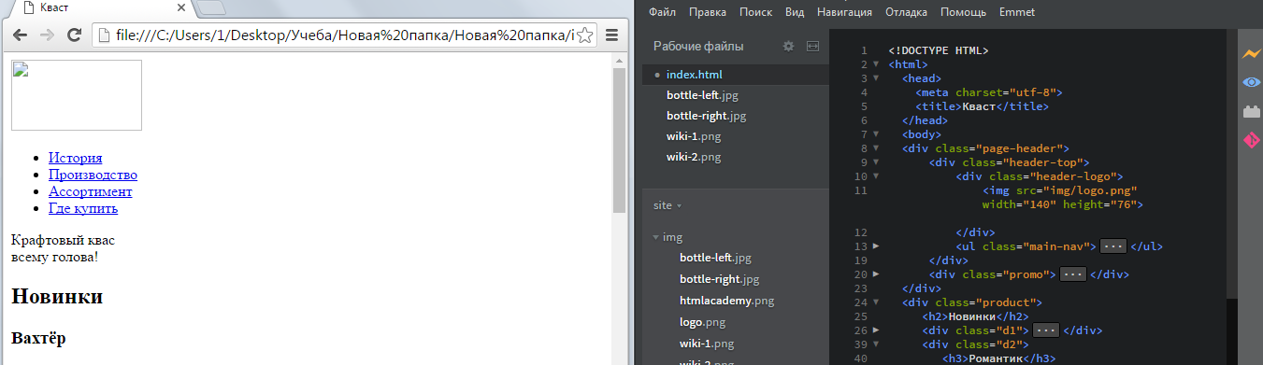Click the meta charset line in the editor
The image size is (1263, 365).
pyautogui.click(x=989, y=92)
